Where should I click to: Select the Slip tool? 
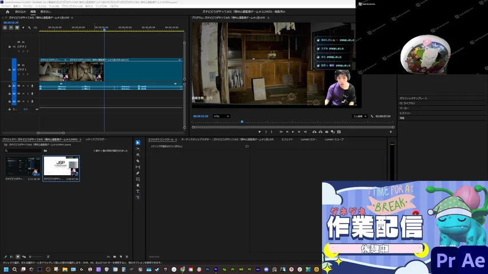coord(138,167)
